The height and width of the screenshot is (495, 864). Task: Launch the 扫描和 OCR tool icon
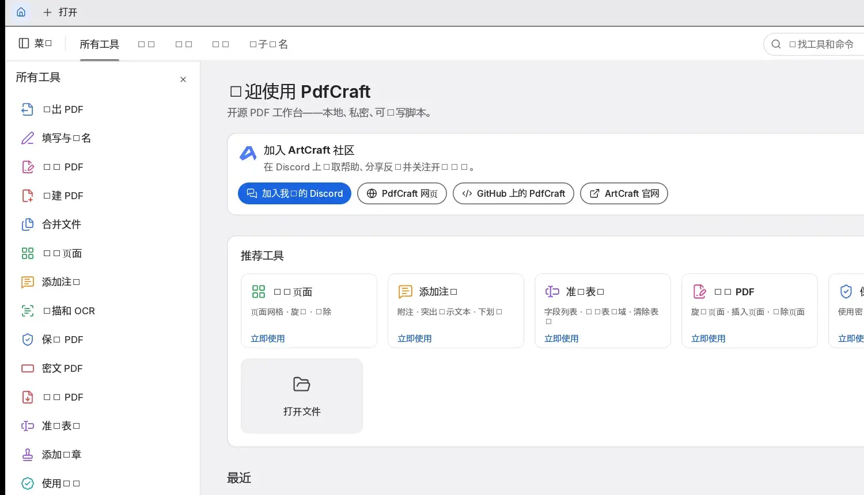28,311
